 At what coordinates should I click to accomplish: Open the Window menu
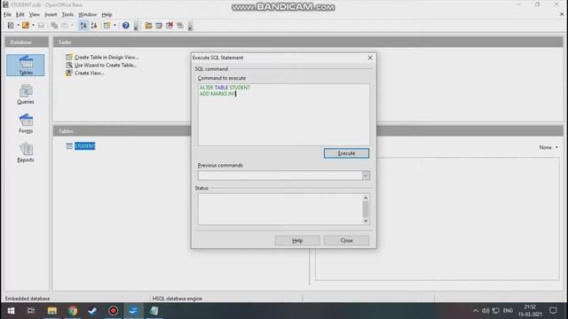(88, 14)
